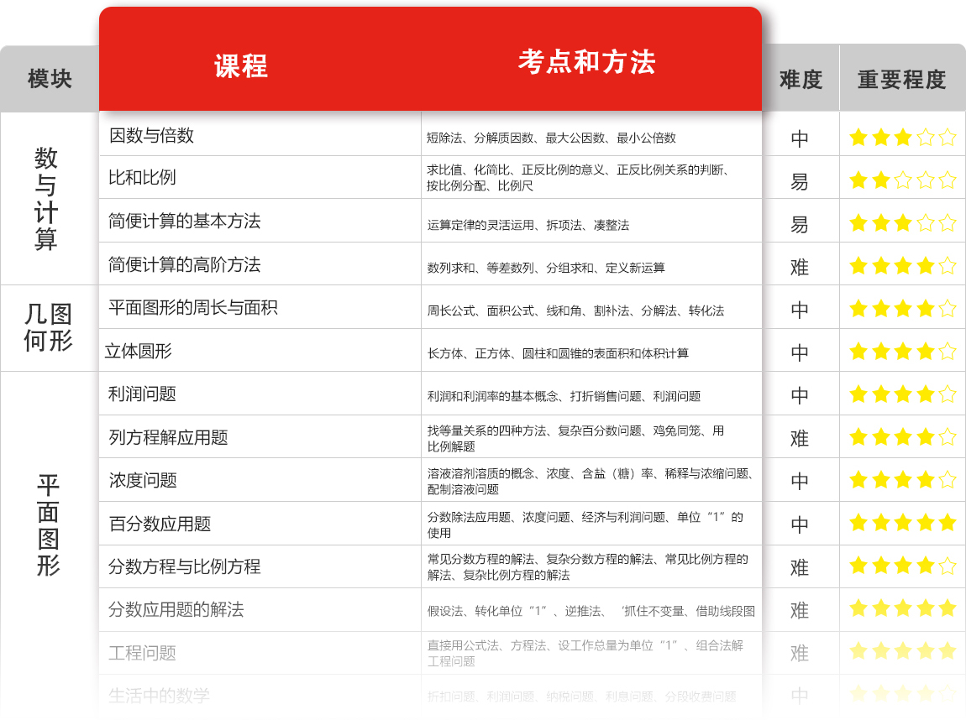Click the course 平面图形的周长与面积
This screenshot has width=966, height=720.
click(193, 307)
